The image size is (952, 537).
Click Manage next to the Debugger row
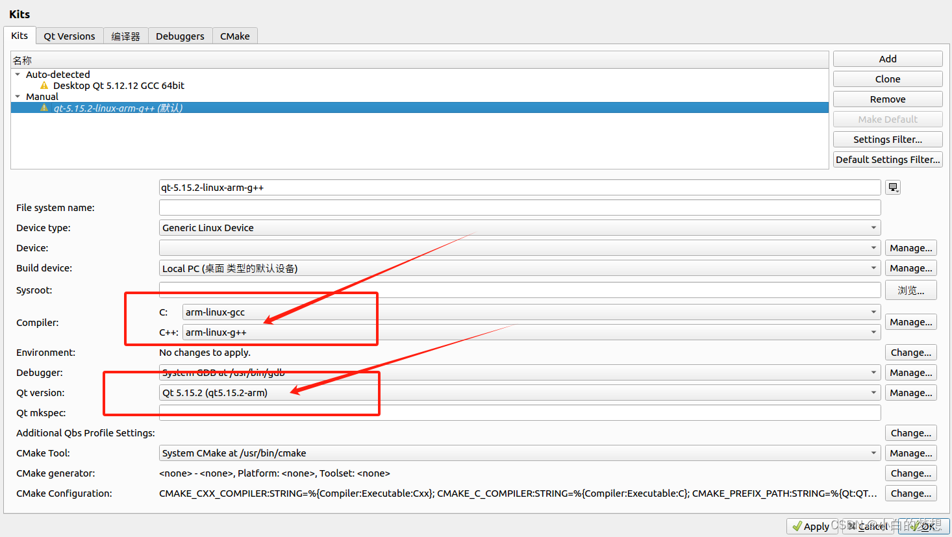910,372
